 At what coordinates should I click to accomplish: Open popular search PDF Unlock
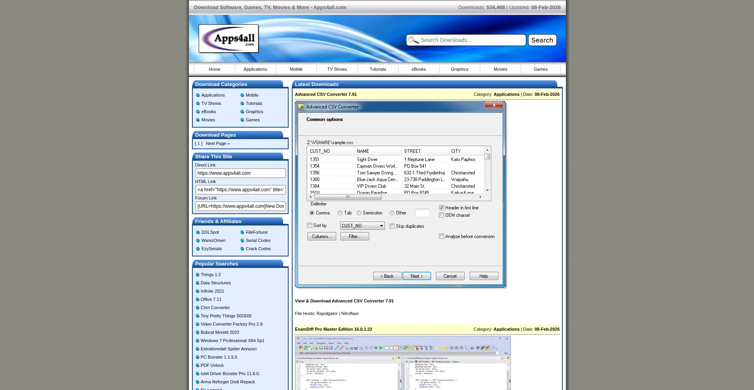coord(212,365)
